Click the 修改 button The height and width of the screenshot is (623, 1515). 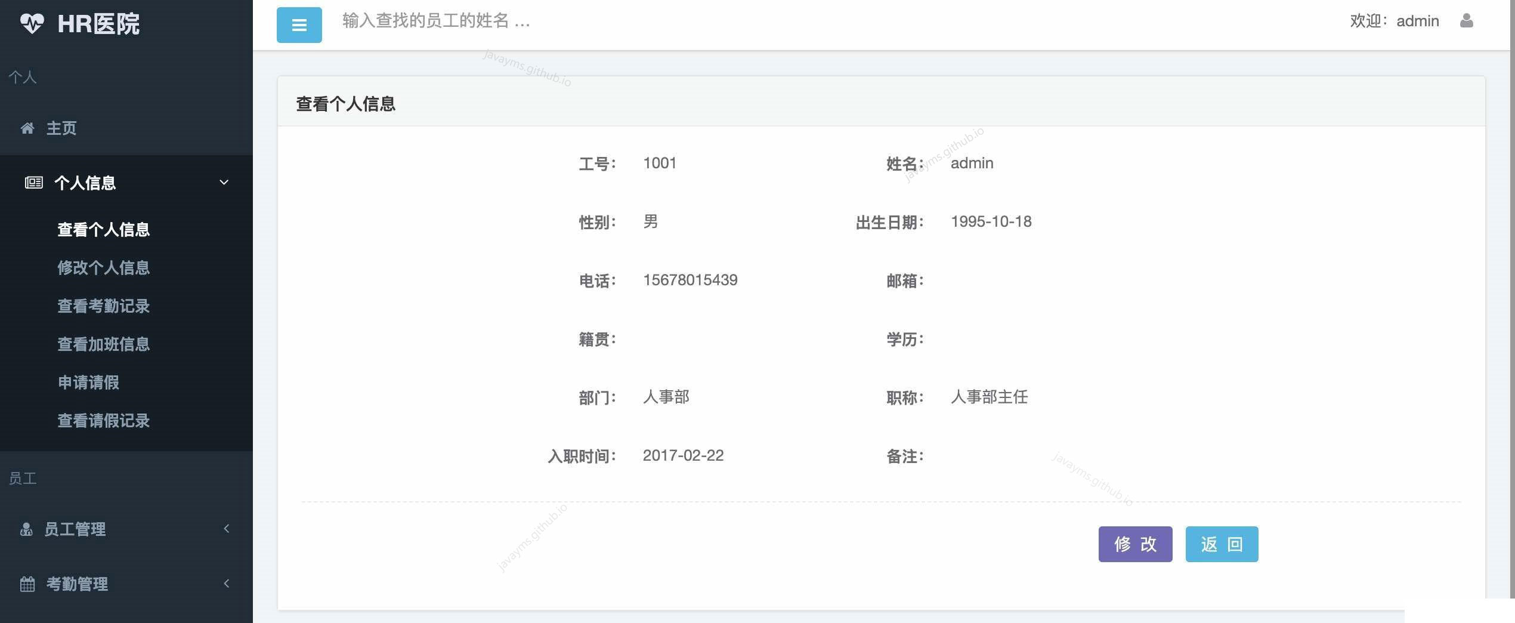tap(1134, 544)
